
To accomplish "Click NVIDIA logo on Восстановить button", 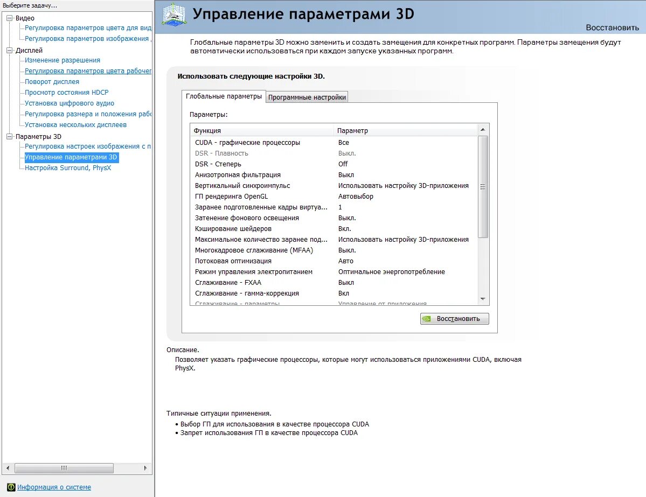I will click(x=427, y=319).
